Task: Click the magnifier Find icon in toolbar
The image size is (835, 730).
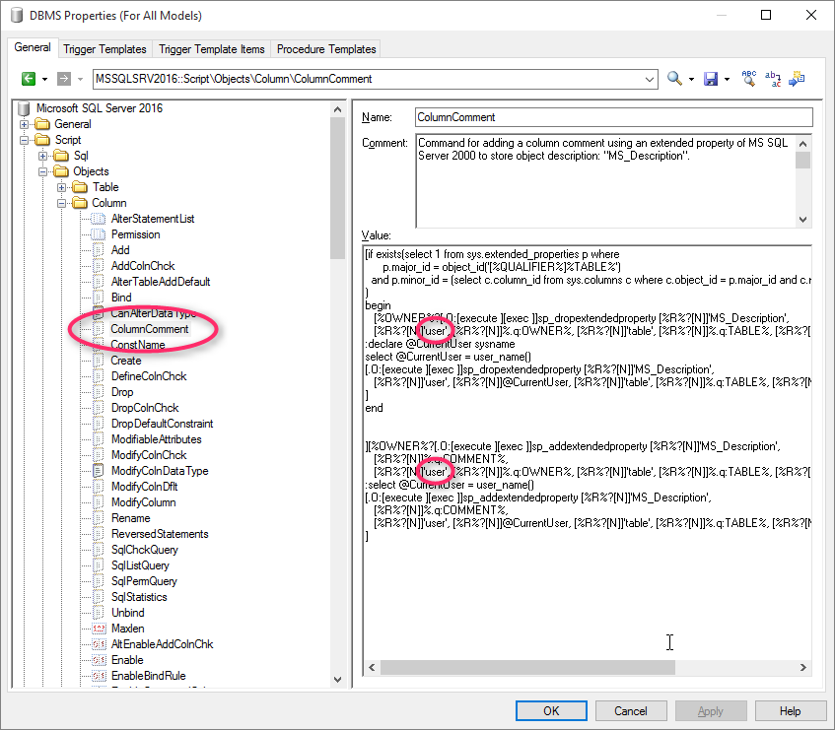Action: (x=674, y=79)
